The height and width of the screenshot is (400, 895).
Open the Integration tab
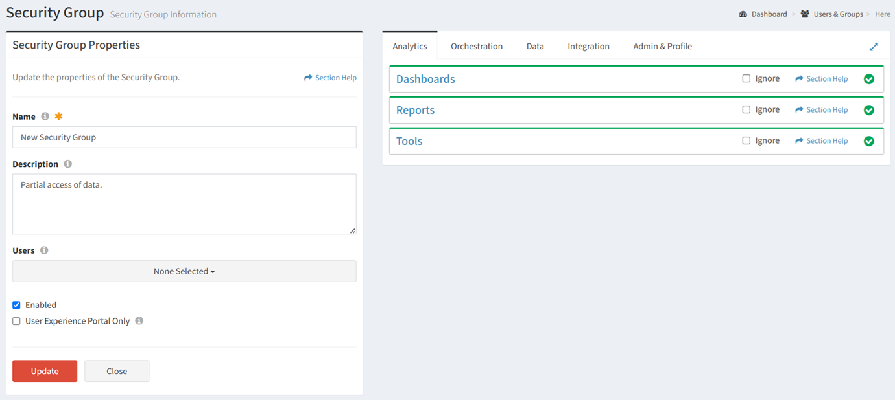588,46
